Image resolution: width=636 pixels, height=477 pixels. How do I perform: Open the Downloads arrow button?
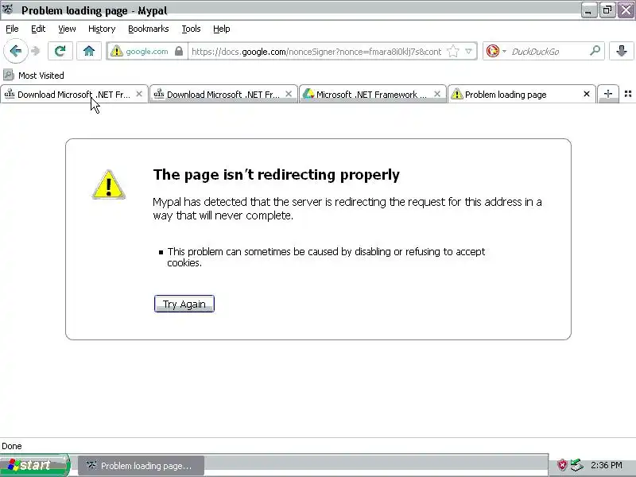pyautogui.click(x=621, y=51)
